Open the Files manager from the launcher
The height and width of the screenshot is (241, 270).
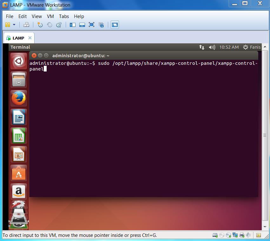coord(19,80)
